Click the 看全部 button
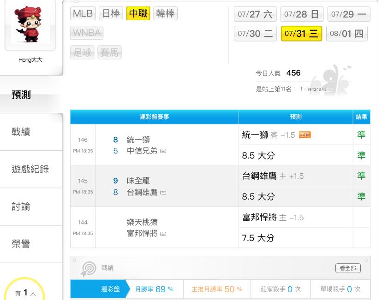 click(348, 268)
